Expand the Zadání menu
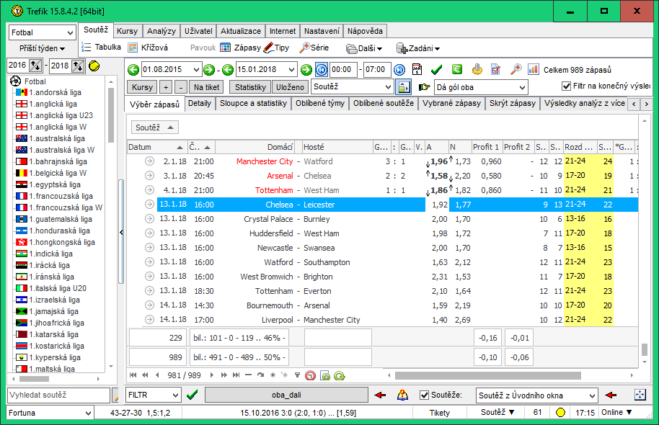Screen dimensions: 659x425 (x=418, y=48)
